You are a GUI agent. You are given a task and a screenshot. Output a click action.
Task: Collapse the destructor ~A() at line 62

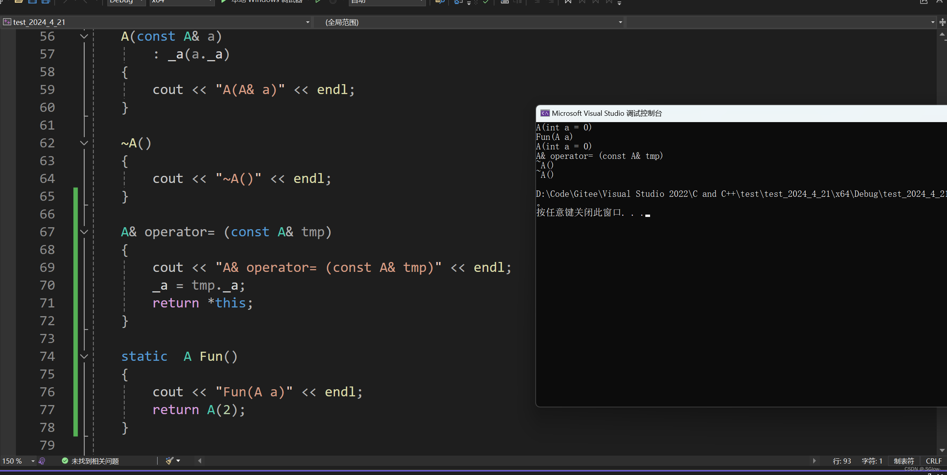point(84,143)
